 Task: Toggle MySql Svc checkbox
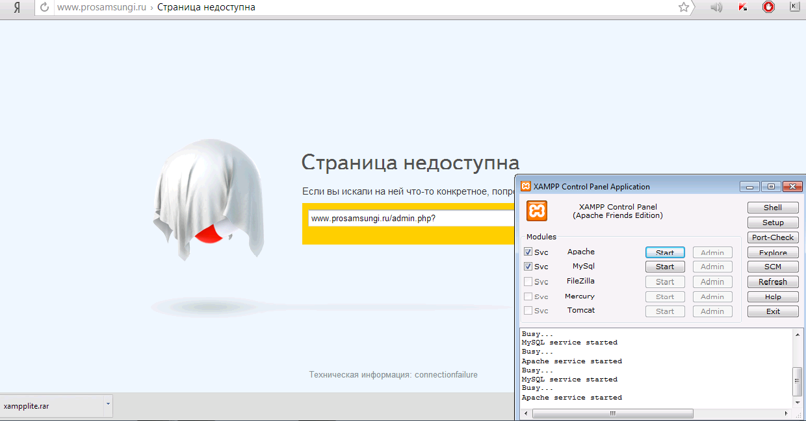click(x=528, y=267)
